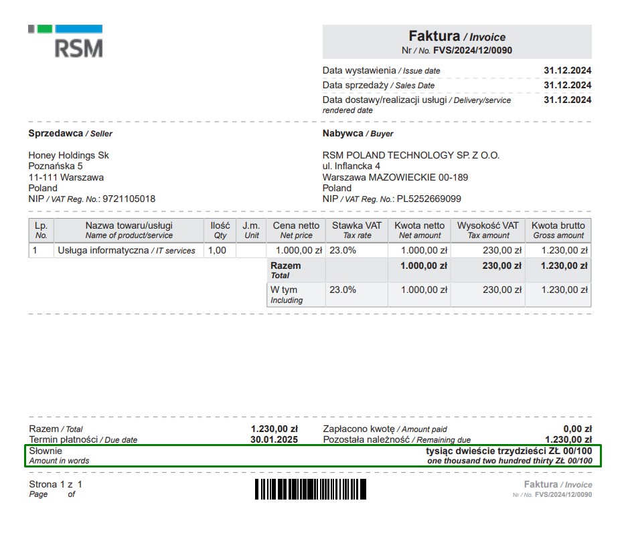The height and width of the screenshot is (535, 630).
Task: Click the buyer street address ul. Inflancka 4
Action: pos(351,166)
